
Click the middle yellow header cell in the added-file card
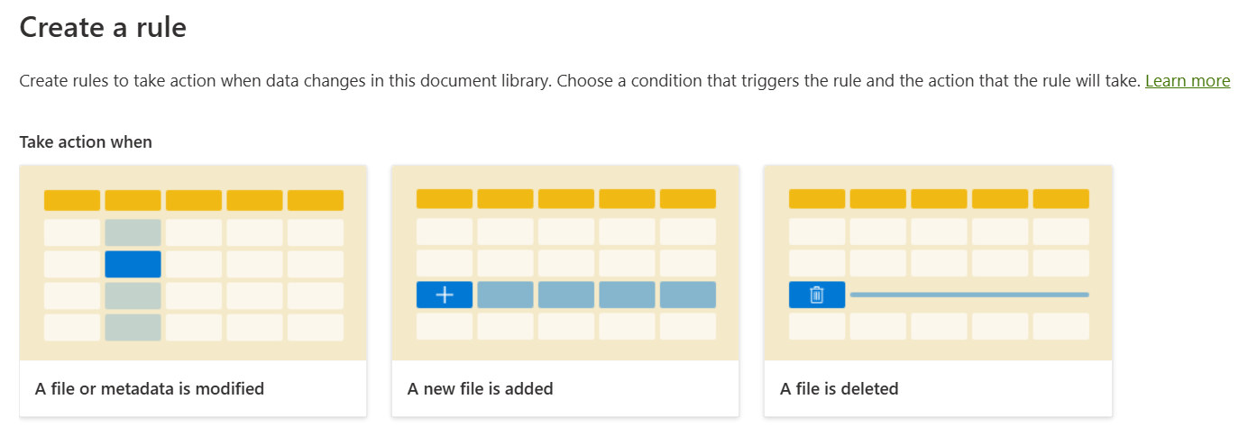[x=566, y=199]
